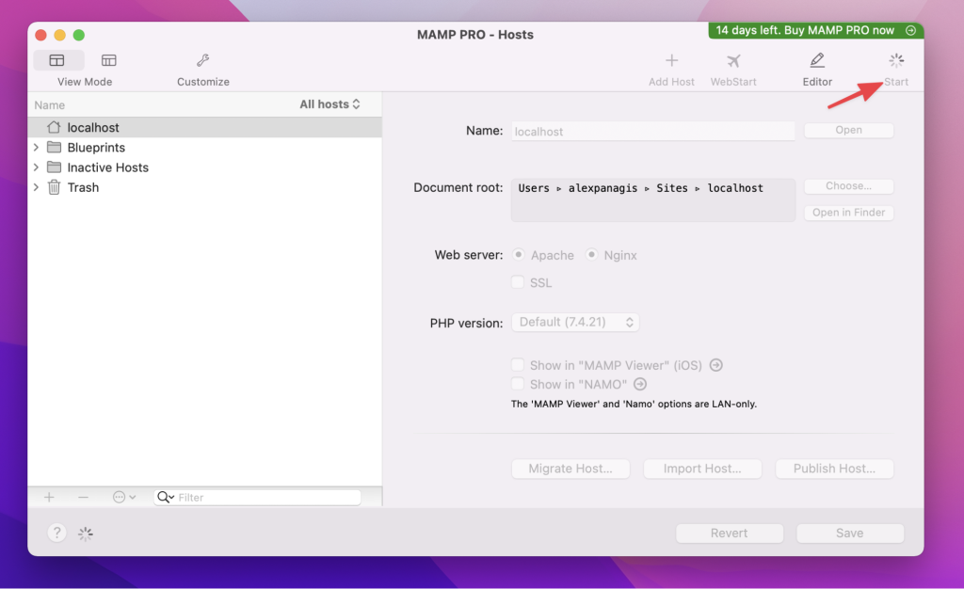Click the Save button

click(850, 533)
